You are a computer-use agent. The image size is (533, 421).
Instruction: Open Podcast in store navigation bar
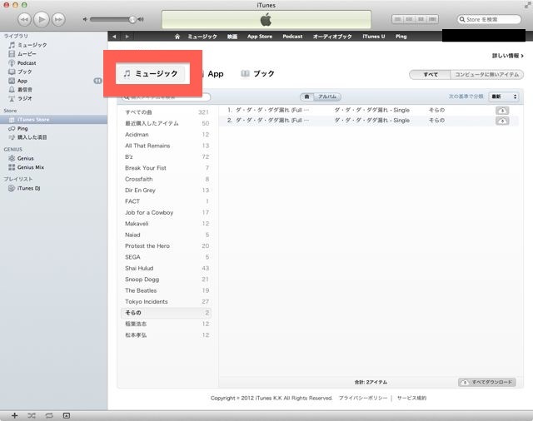coord(292,37)
